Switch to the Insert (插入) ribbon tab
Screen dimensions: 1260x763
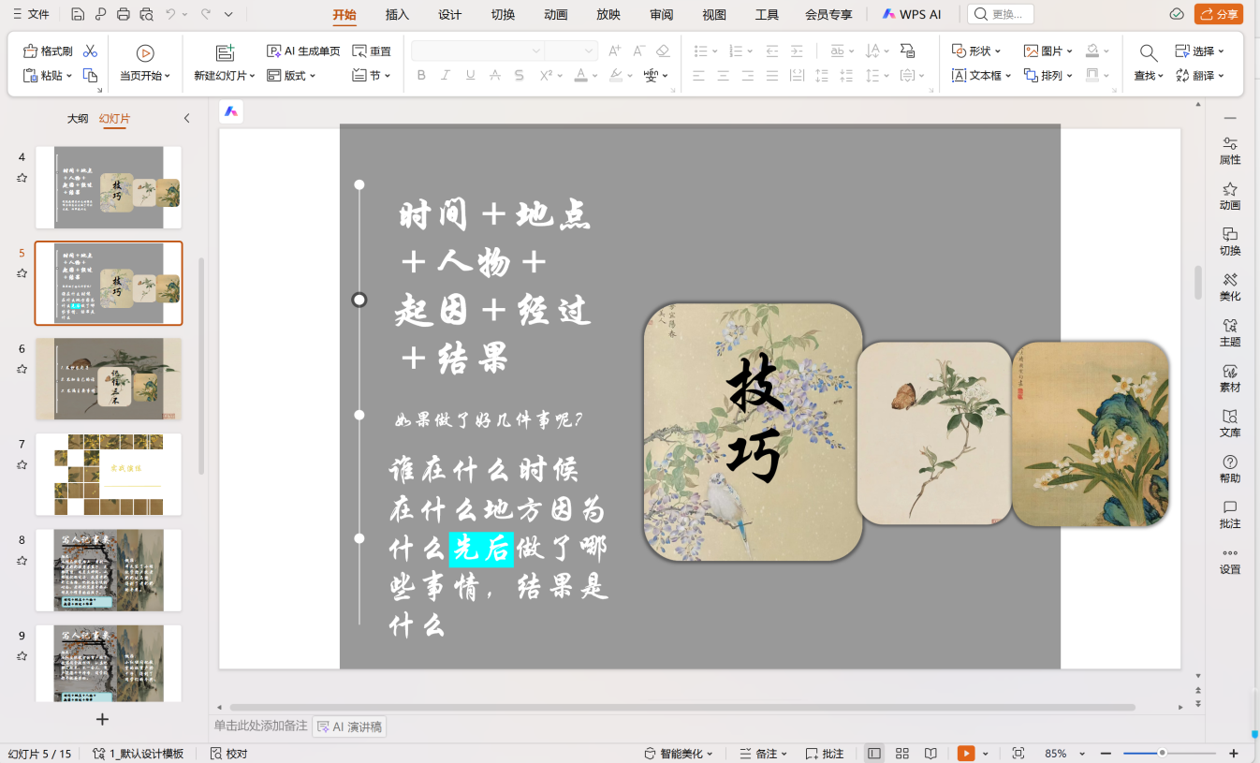(x=397, y=14)
